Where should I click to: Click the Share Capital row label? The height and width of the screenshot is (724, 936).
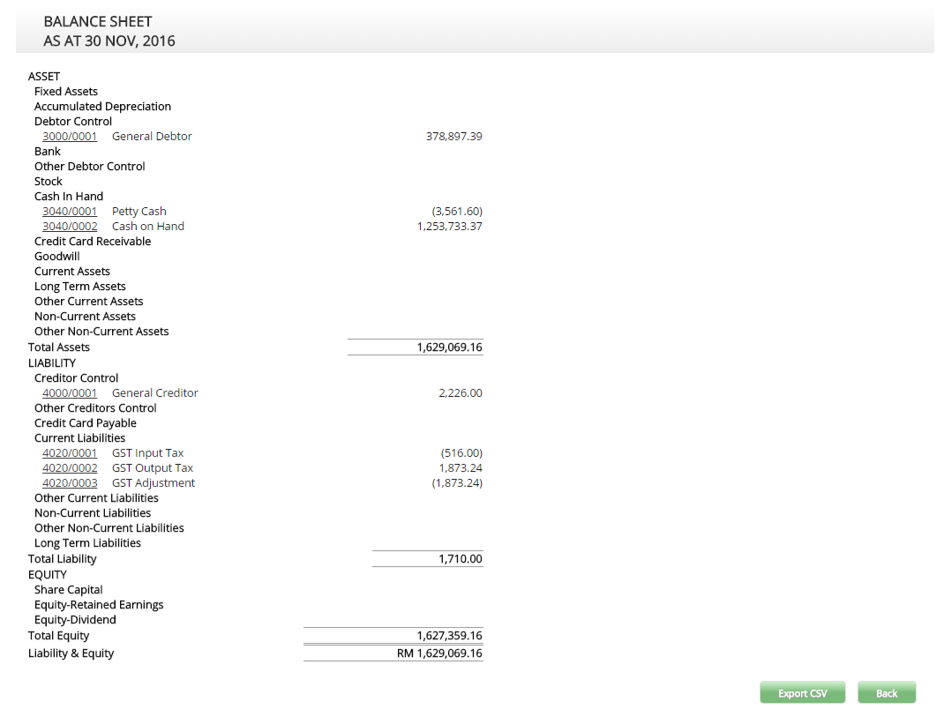pos(68,590)
